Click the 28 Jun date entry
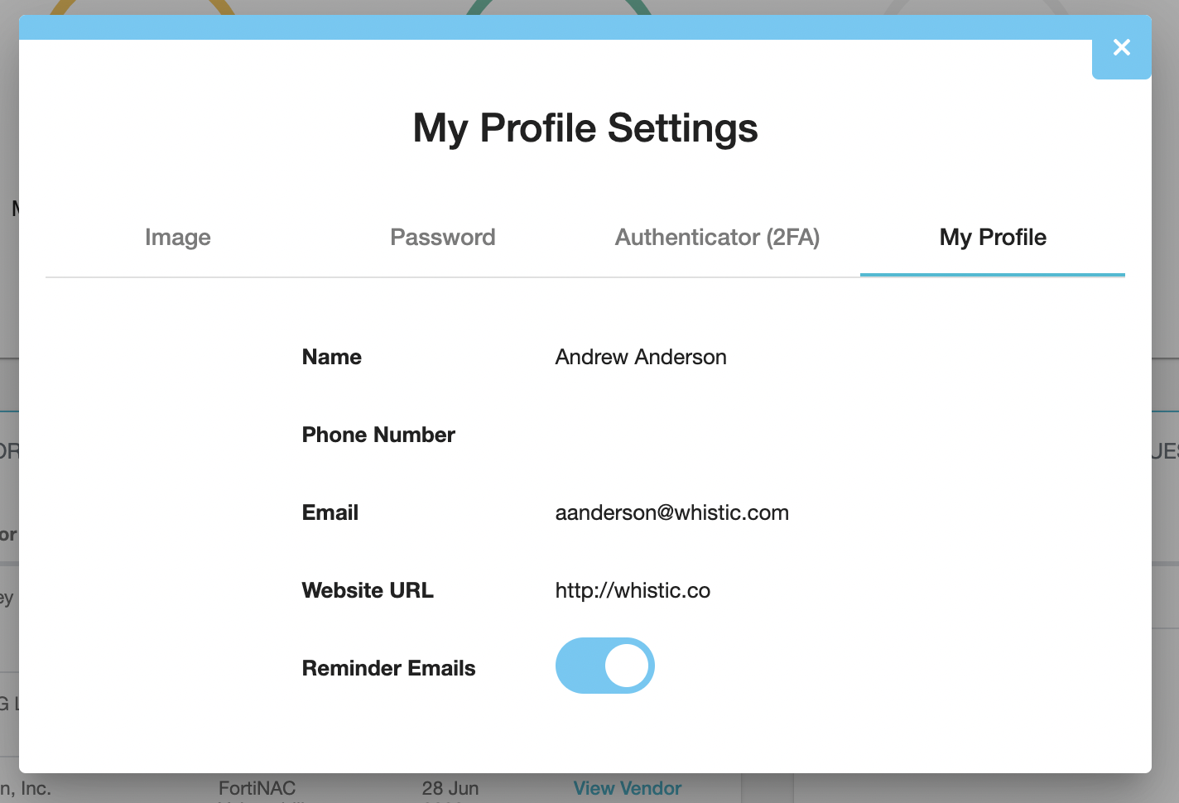The height and width of the screenshot is (803, 1179). point(452,788)
